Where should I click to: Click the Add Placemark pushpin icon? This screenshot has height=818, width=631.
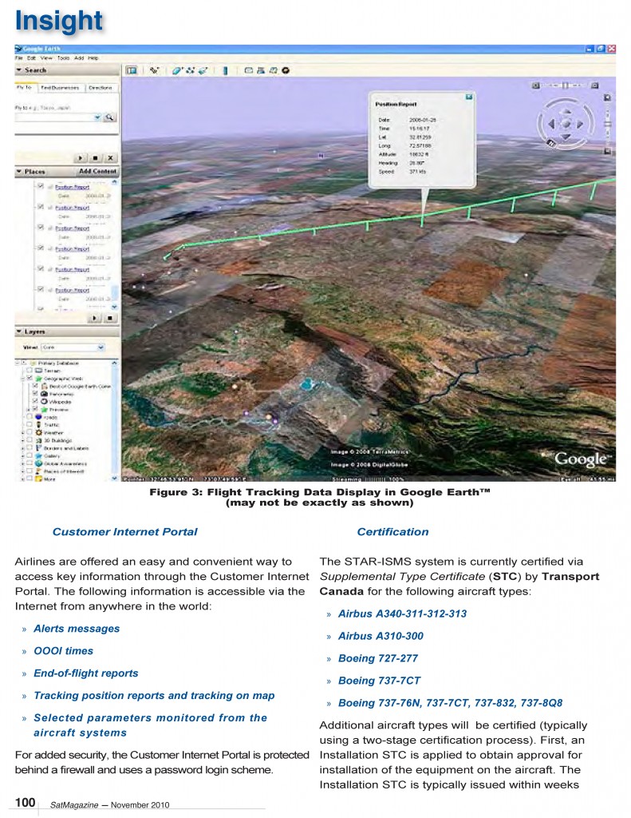tap(154, 70)
